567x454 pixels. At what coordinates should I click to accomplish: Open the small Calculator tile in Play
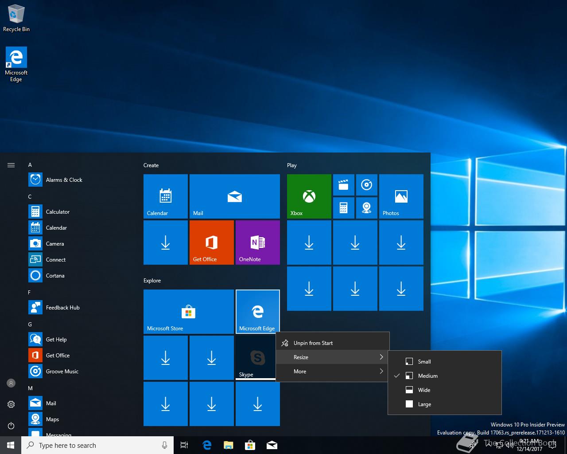tap(344, 208)
